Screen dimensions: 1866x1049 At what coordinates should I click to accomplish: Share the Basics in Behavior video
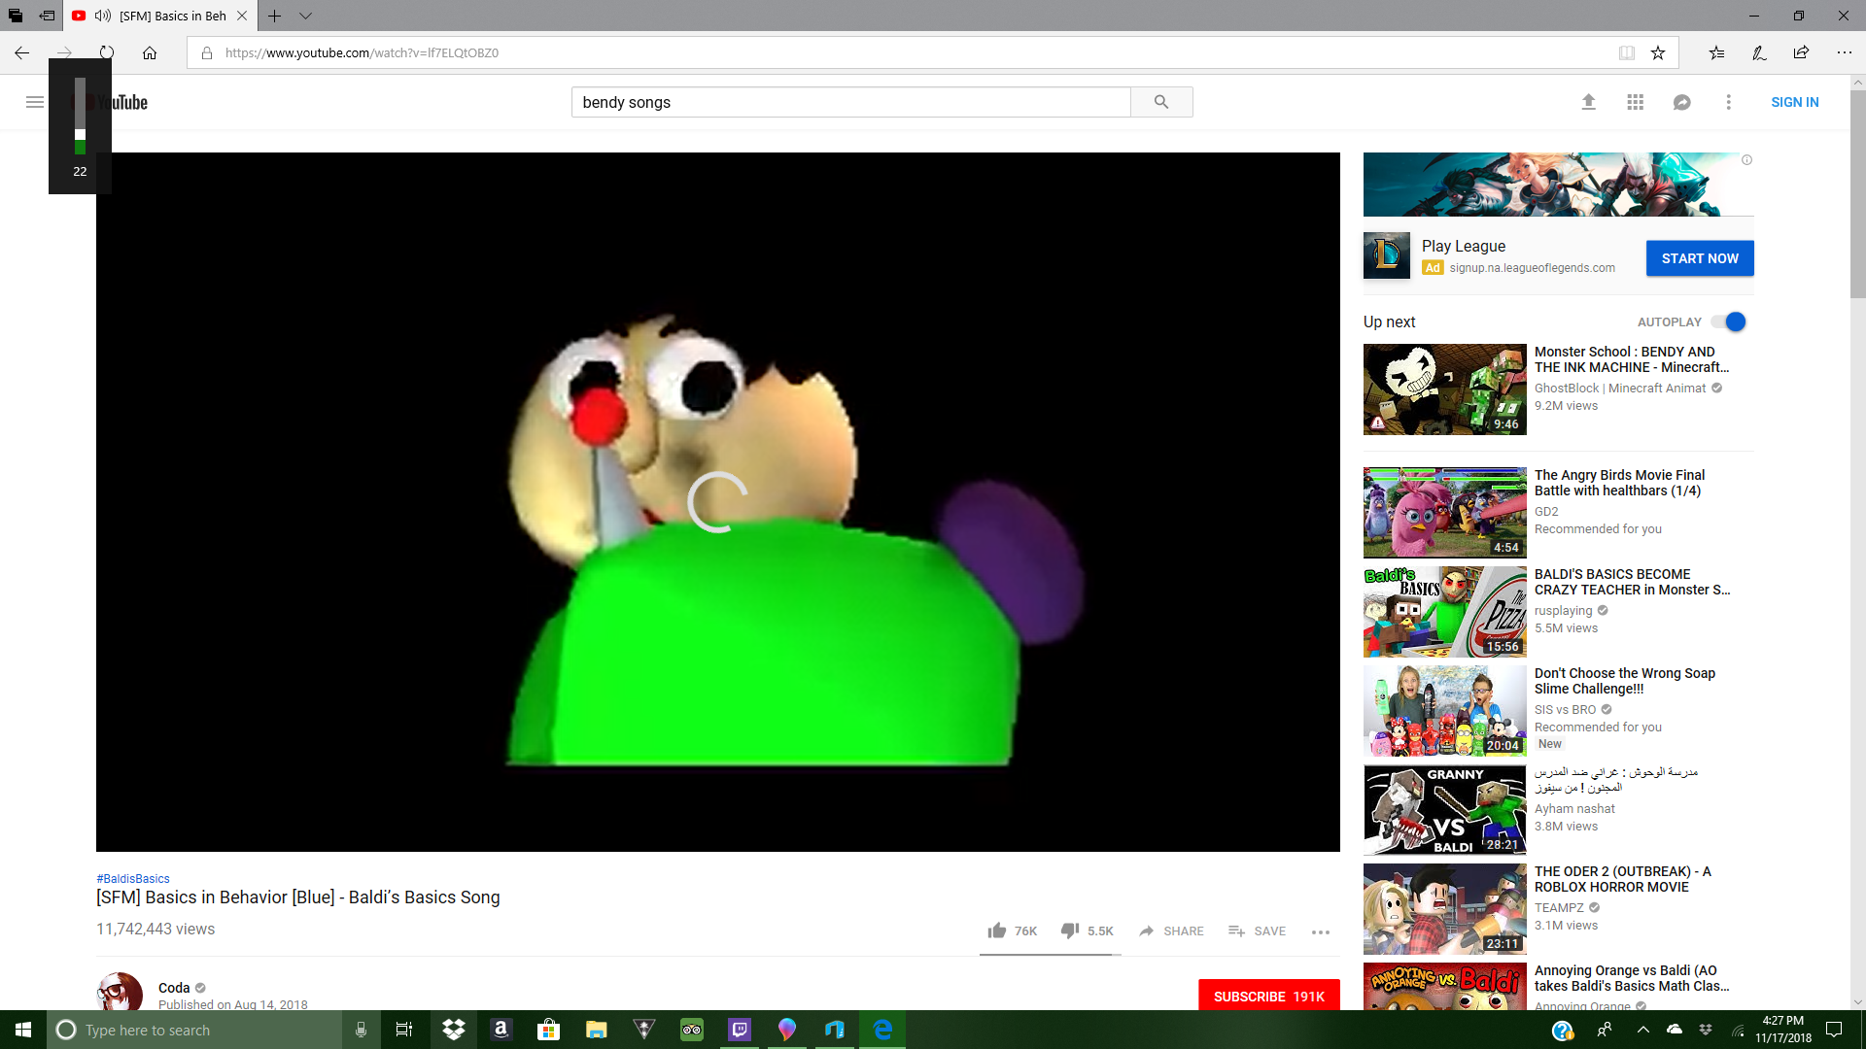click(1171, 931)
